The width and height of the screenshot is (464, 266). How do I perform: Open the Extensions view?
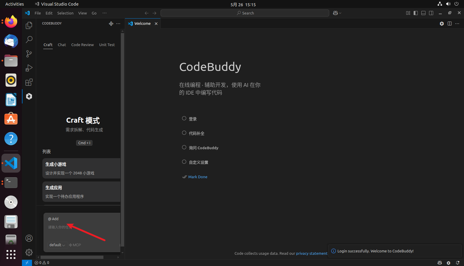click(29, 82)
